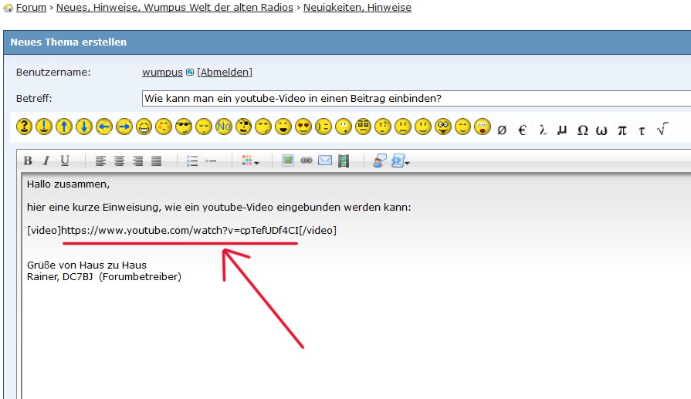Open the last toolbar dropdown on the right
This screenshot has height=399, width=691.
coord(401,161)
